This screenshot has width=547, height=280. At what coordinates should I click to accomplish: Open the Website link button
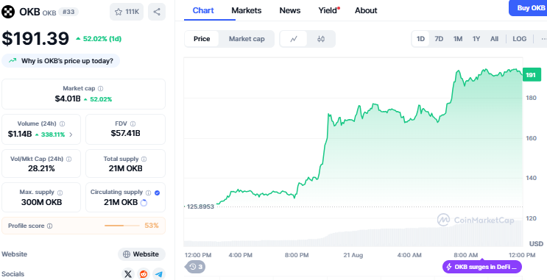pyautogui.click(x=141, y=254)
